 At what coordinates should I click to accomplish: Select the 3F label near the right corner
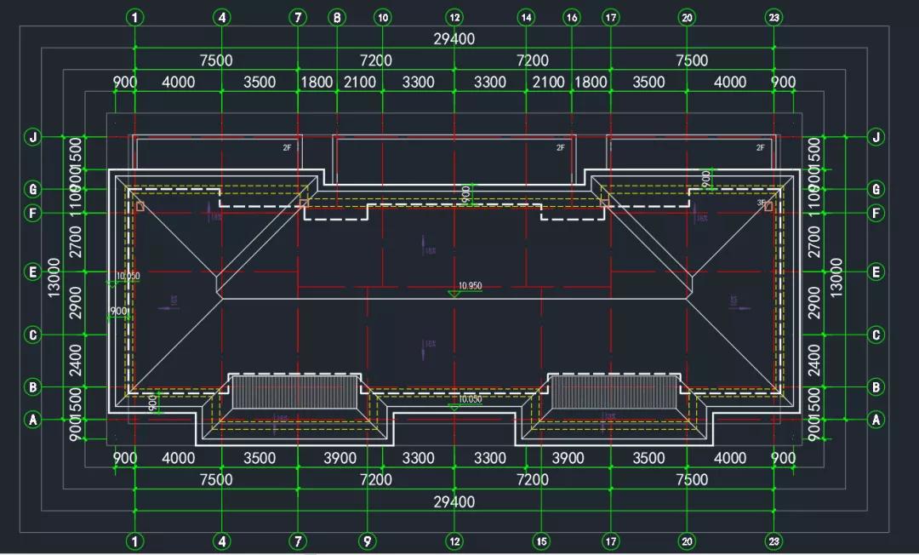[761, 203]
